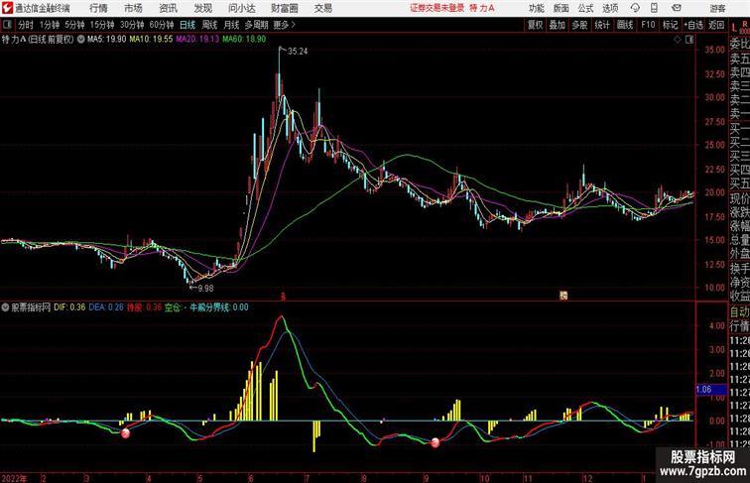Viewport: 750px width, 483px height.
Task: Switch to 30分钟 period
Action: click(132, 25)
